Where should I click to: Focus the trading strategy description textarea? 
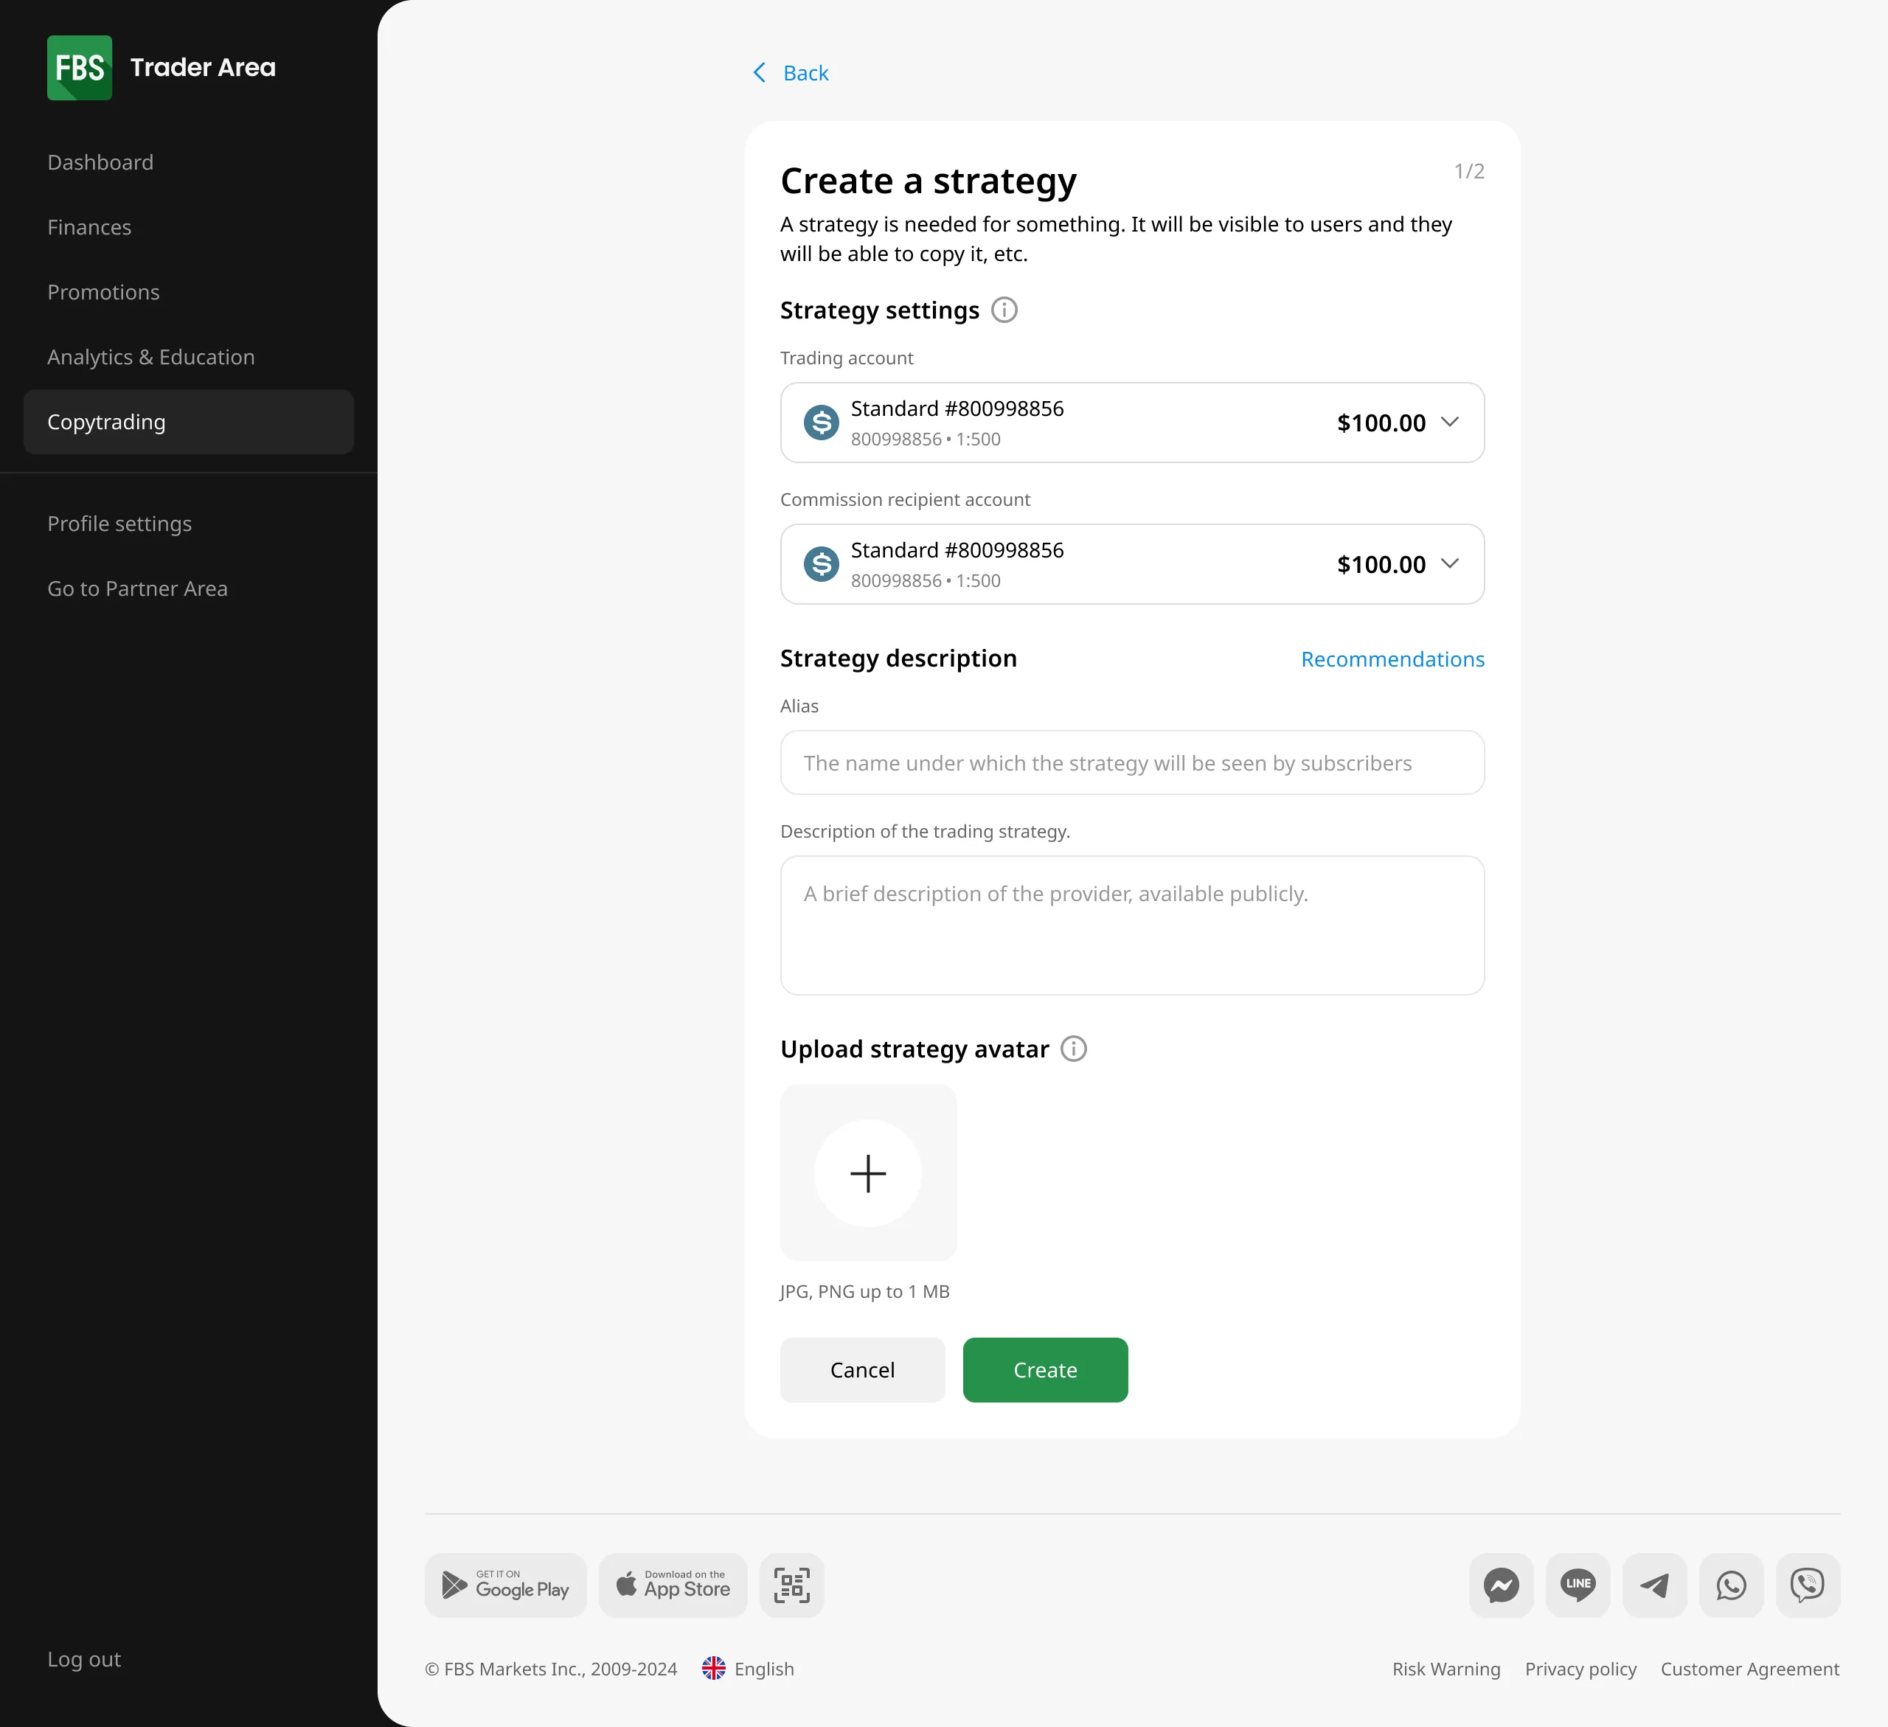[1132, 925]
